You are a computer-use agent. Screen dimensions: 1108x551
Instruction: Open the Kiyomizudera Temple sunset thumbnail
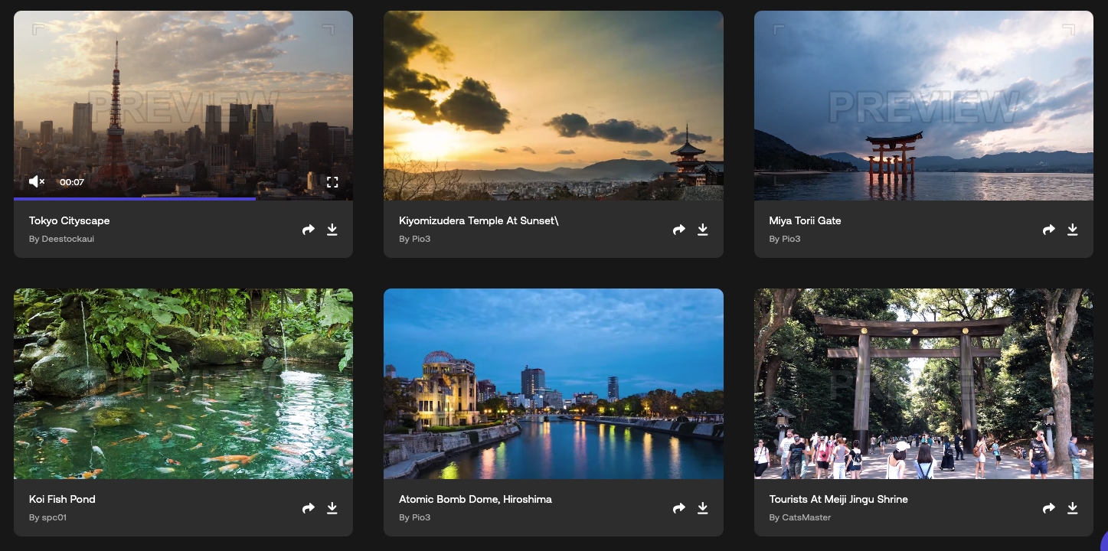point(554,106)
